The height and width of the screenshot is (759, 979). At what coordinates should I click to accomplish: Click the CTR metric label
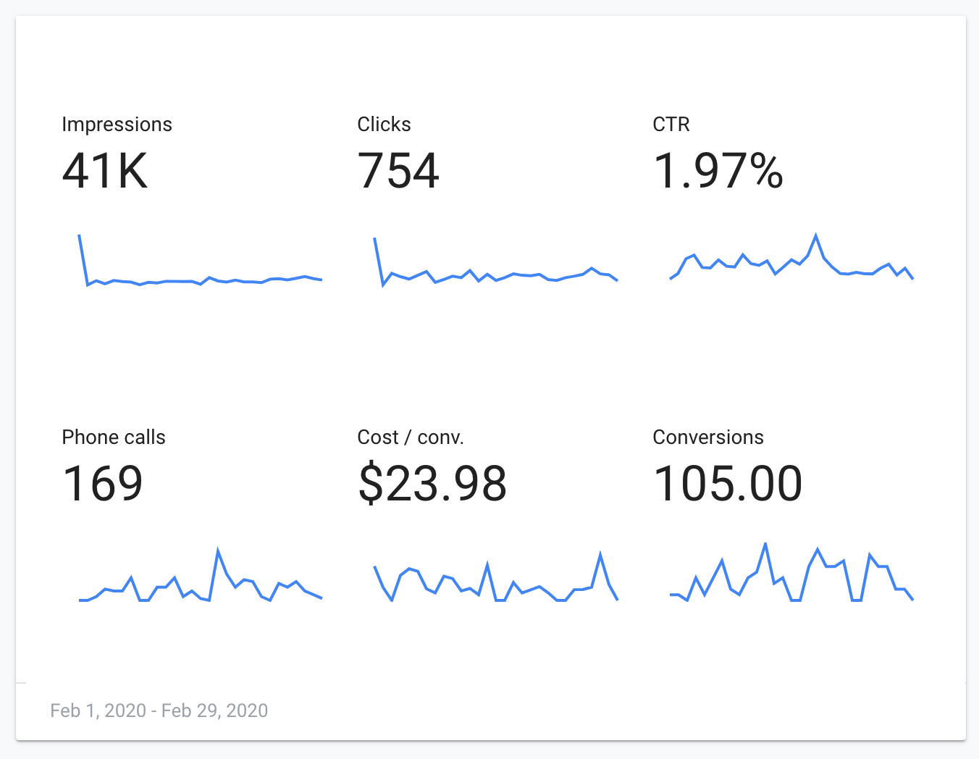(x=671, y=125)
